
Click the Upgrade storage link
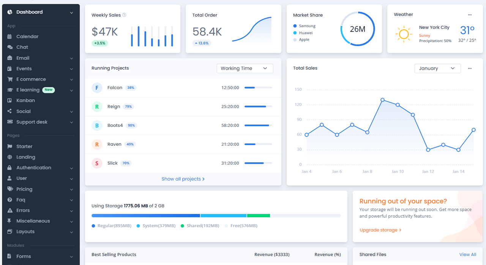click(380, 230)
